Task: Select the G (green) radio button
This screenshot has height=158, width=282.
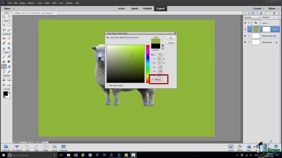Action: [152, 71]
